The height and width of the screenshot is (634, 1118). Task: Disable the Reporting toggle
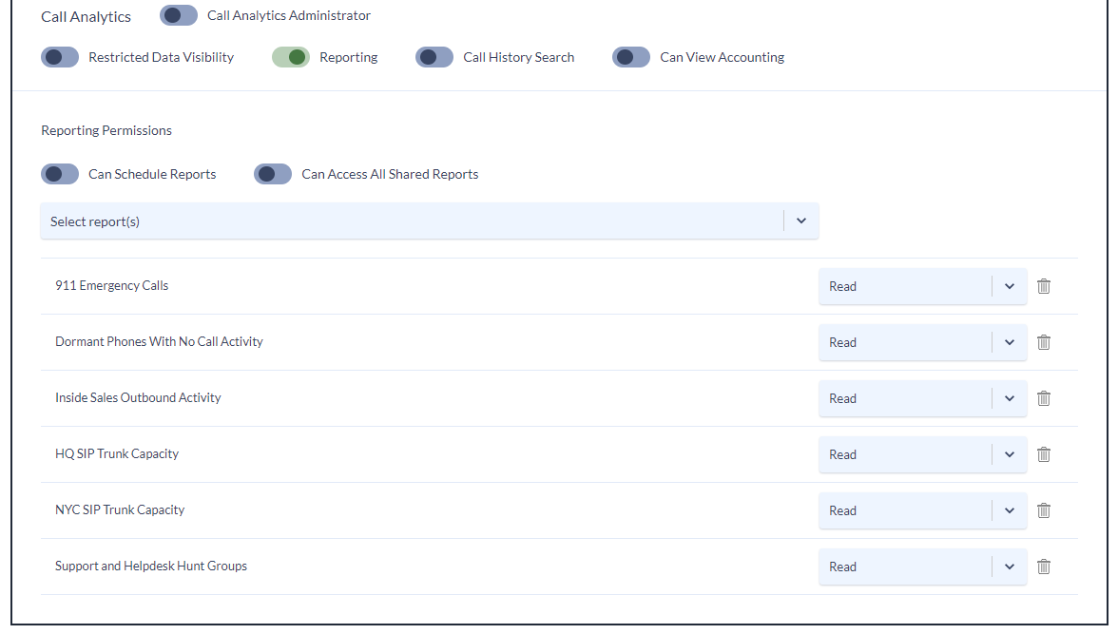[x=291, y=57]
